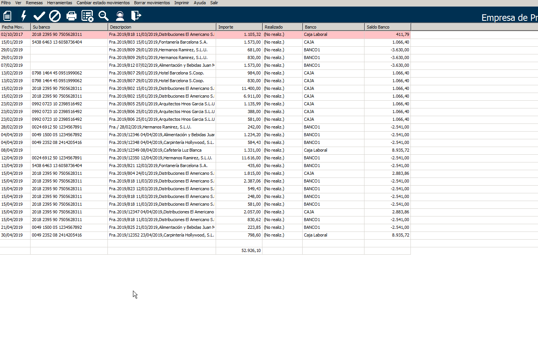538x355 pixels.
Task: Open the Filtro menu
Action: point(6,3)
